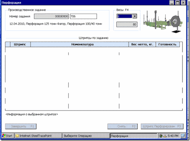Click the grayed 00000000 task number field
Viewport: 190px width, 141px height.
(x=51, y=16)
